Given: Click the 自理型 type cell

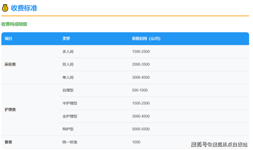Looking at the screenshot, I should (x=68, y=90).
